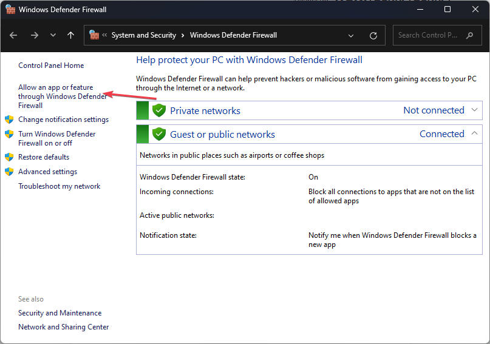Expand Private networks section chevron

pyautogui.click(x=474, y=110)
